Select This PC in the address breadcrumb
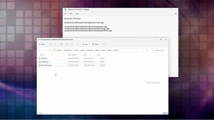Viewport: 214px width, 120px height. [x=59, y=50]
